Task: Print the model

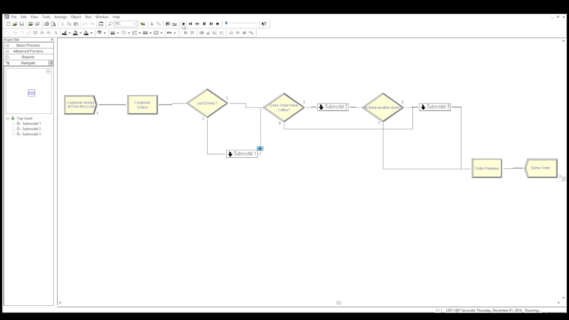Action: pyautogui.click(x=46, y=24)
